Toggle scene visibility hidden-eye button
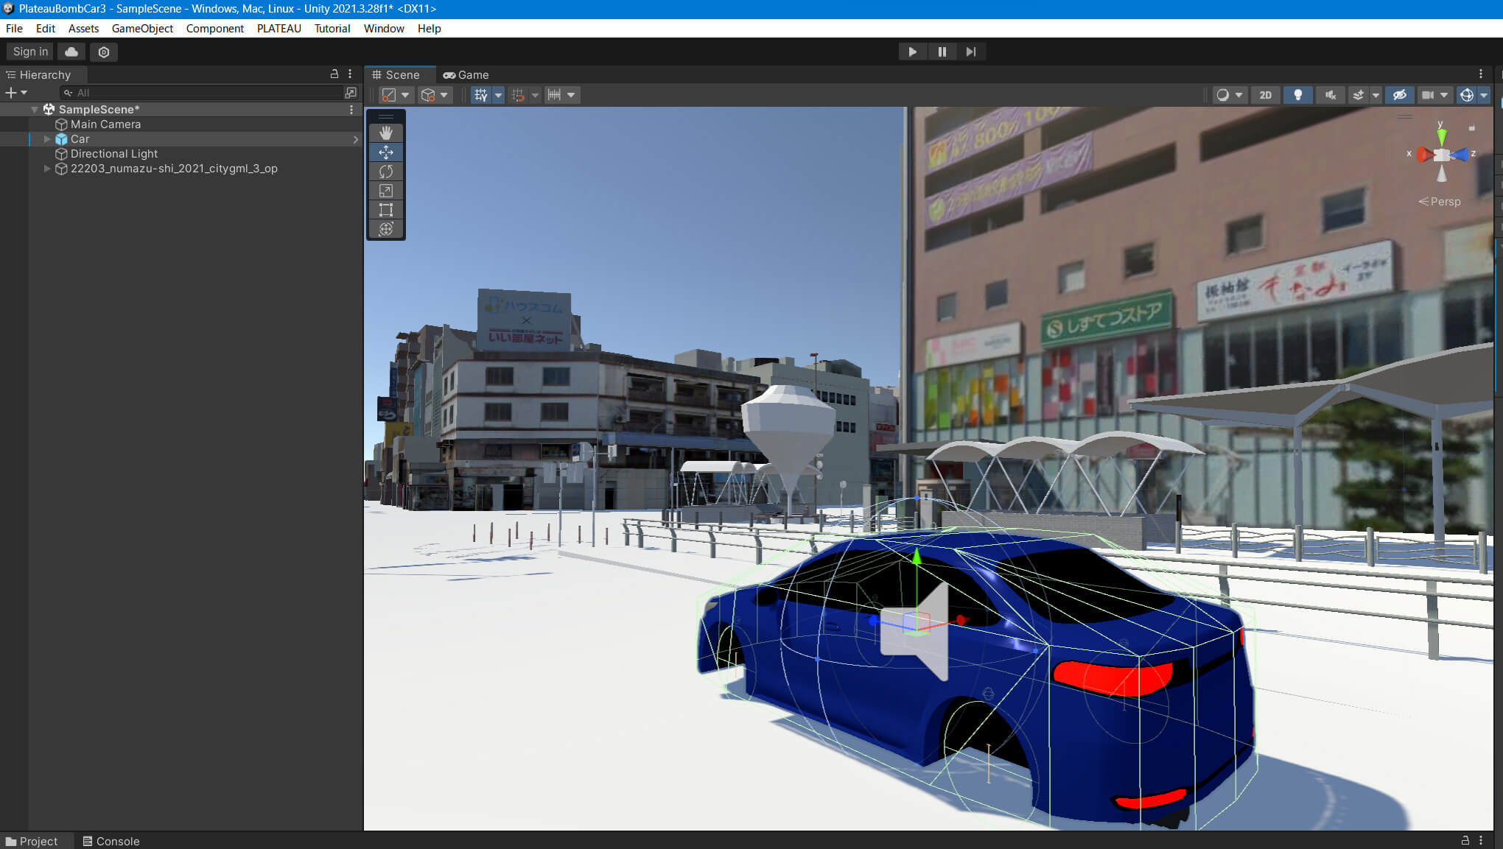This screenshot has width=1503, height=849. [1399, 95]
